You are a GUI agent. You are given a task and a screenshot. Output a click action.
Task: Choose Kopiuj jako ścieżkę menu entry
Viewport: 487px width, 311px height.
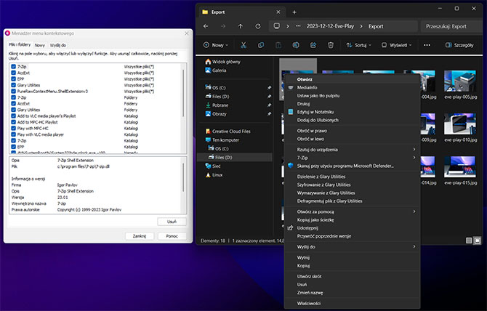click(x=352, y=219)
